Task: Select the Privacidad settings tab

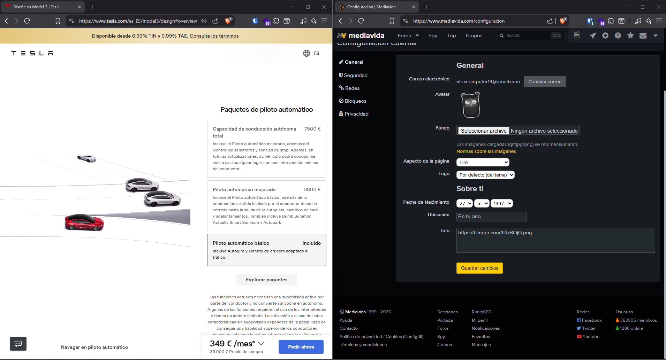Action: click(x=354, y=114)
